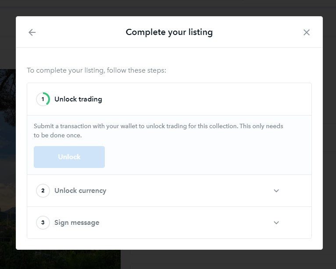The image size is (336, 269).
Task: Select the Unlock currency step label
Action: pos(80,191)
